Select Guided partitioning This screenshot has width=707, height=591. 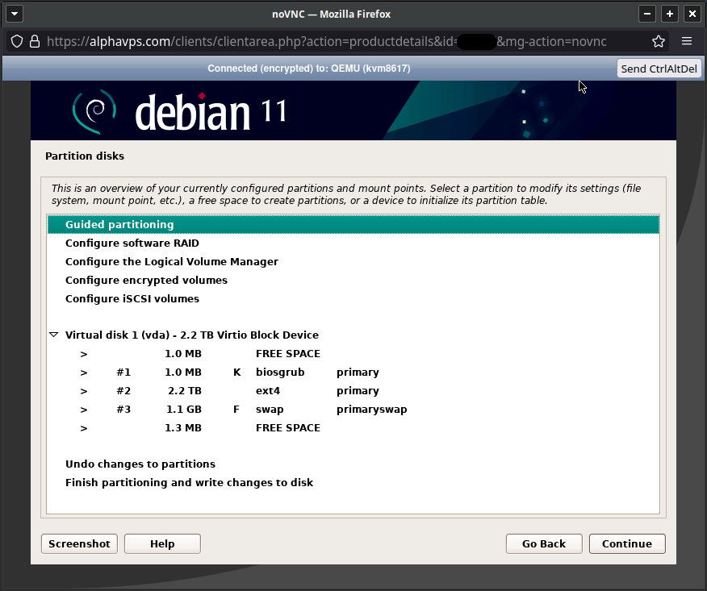point(353,224)
